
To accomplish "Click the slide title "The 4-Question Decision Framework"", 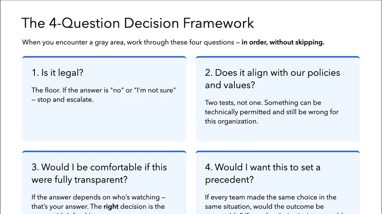I will pos(138,23).
